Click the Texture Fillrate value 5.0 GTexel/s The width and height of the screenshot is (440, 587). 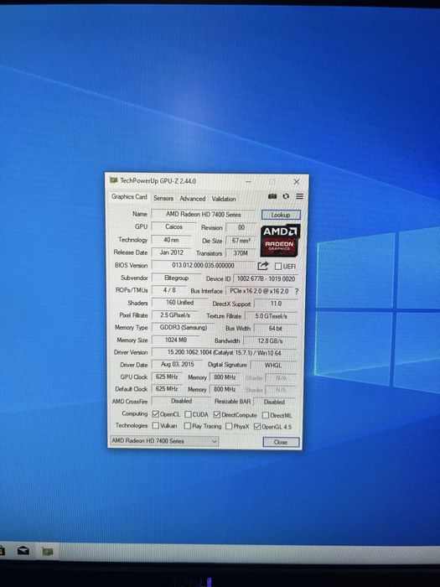pos(271,316)
